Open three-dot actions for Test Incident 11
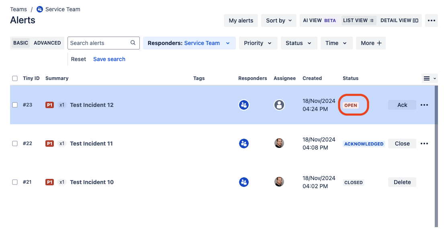Viewport: 448px width, 242px height. tap(424, 144)
